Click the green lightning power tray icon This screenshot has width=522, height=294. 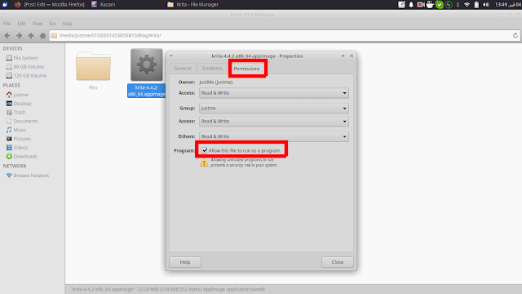click(449, 4)
